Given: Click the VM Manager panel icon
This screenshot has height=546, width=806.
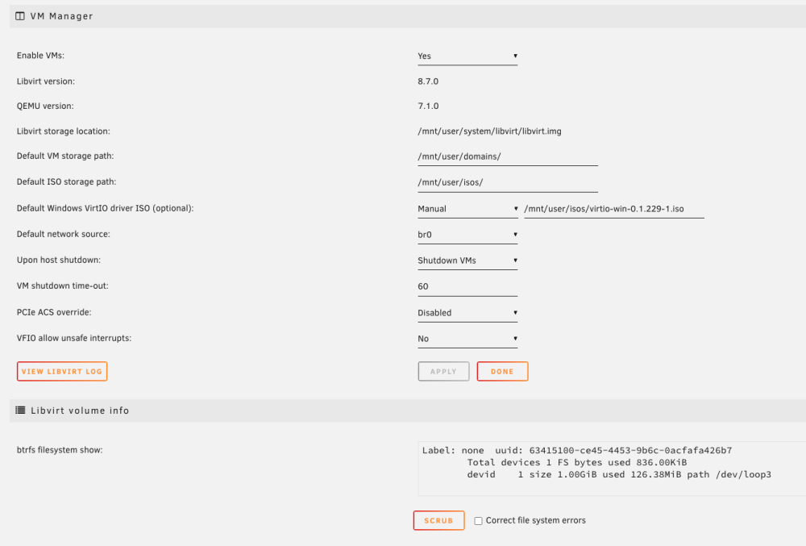Looking at the screenshot, I should click(20, 16).
